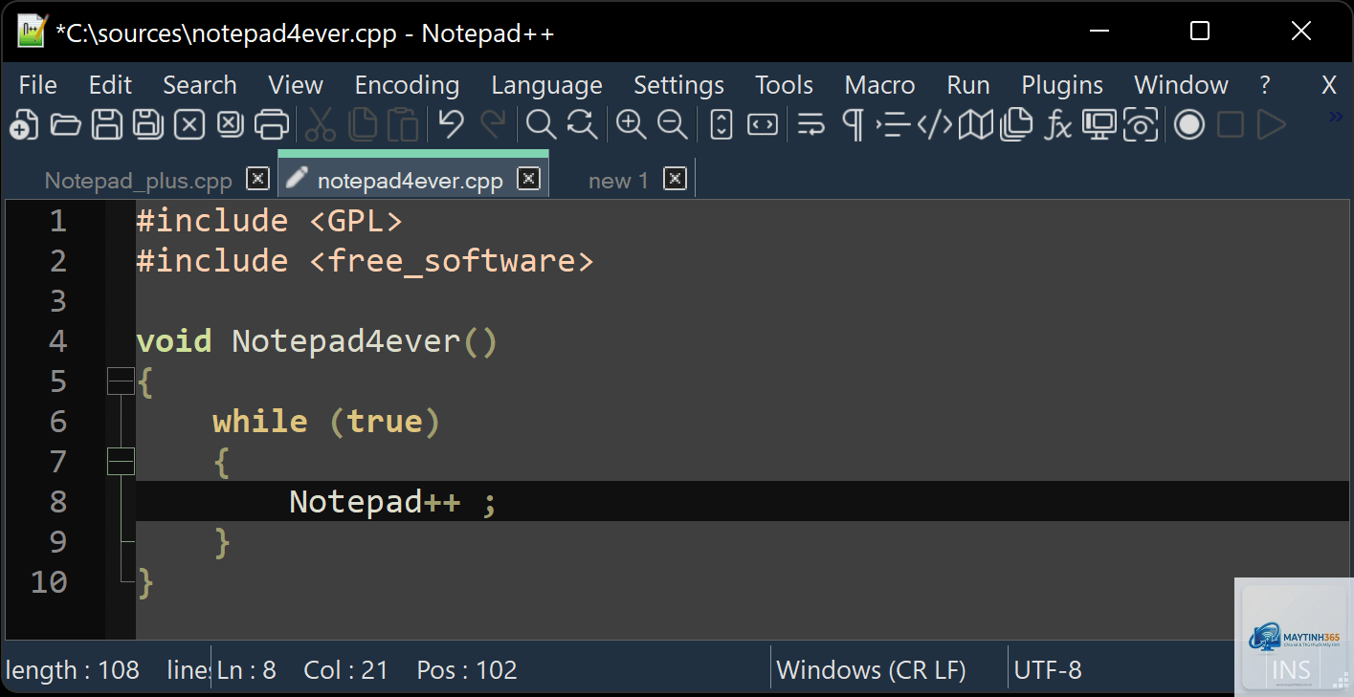Open the Window menu
Screen dimensions: 1354x697
coord(1181,85)
